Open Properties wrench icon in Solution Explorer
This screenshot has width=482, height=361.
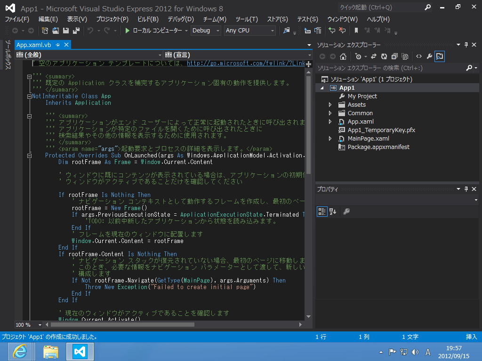pyautogui.click(x=429, y=56)
